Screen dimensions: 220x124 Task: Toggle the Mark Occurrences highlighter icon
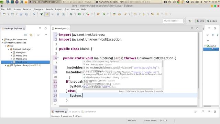tap(47, 14)
